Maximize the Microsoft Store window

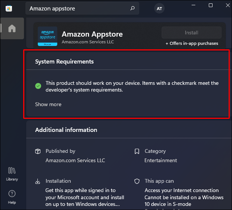(x=211, y=5)
